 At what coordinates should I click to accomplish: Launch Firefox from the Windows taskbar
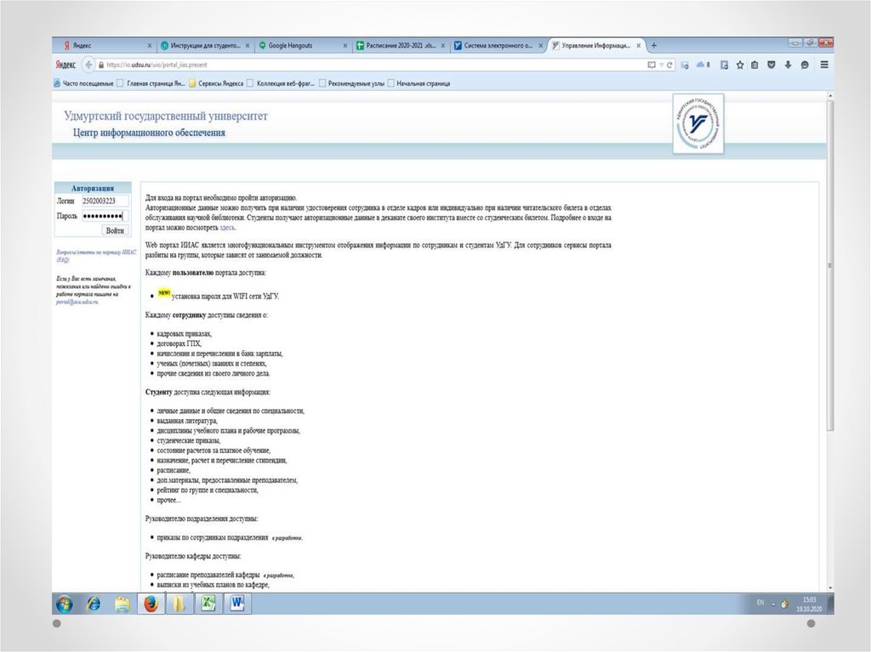pyautogui.click(x=151, y=604)
